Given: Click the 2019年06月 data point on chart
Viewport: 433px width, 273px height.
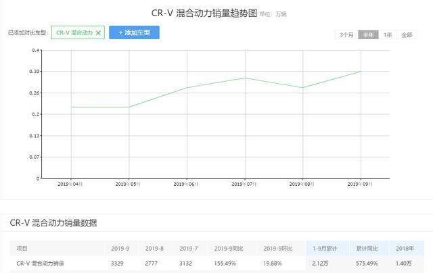Looking at the screenshot, I should coord(187,88).
